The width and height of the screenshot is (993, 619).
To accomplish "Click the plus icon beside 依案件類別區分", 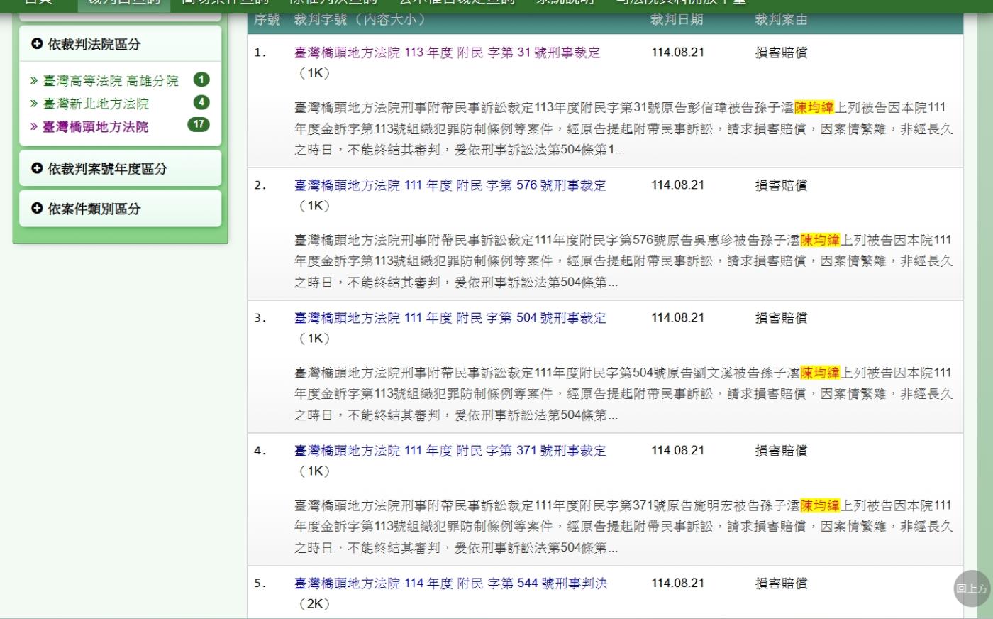I will coord(38,209).
